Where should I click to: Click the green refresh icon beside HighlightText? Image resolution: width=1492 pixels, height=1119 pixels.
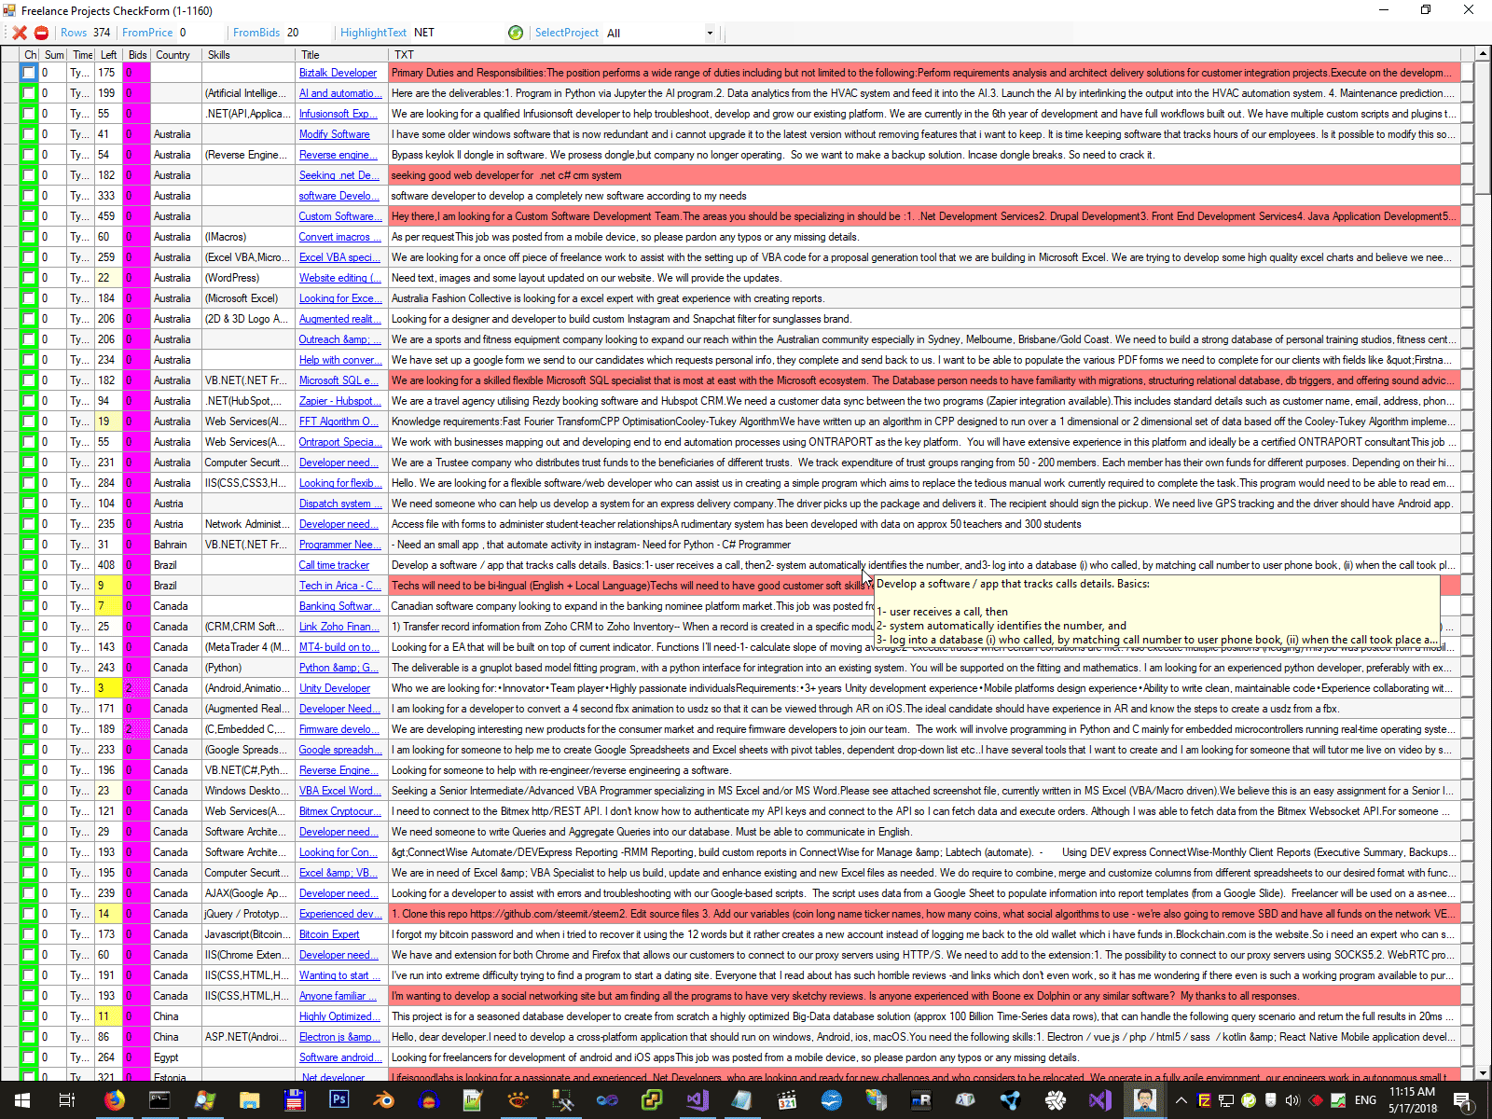pyautogui.click(x=516, y=33)
